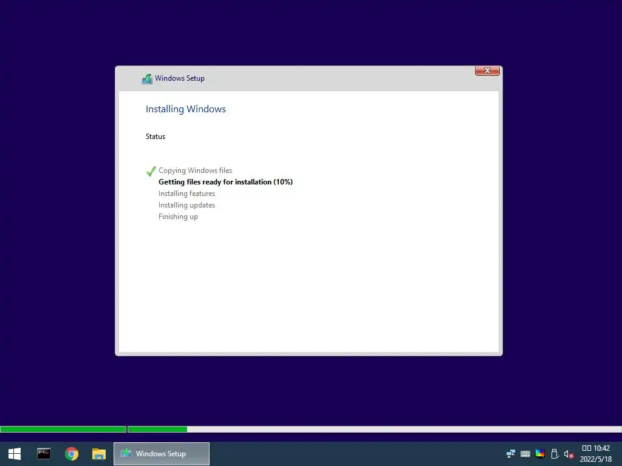622x466 pixels.
Task: Click the Windows Setup title bar icon
Action: 147,79
